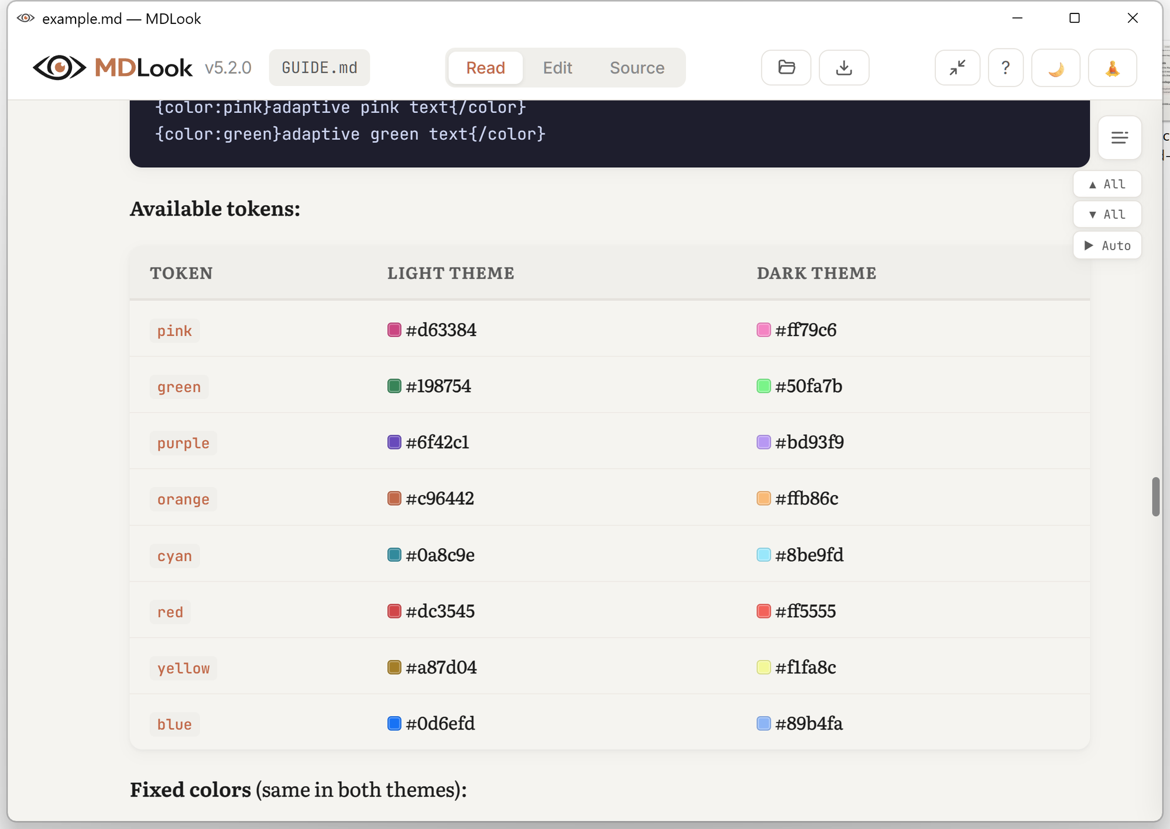The height and width of the screenshot is (829, 1170).
Task: Minimize the MDLook window
Action: point(1017,18)
